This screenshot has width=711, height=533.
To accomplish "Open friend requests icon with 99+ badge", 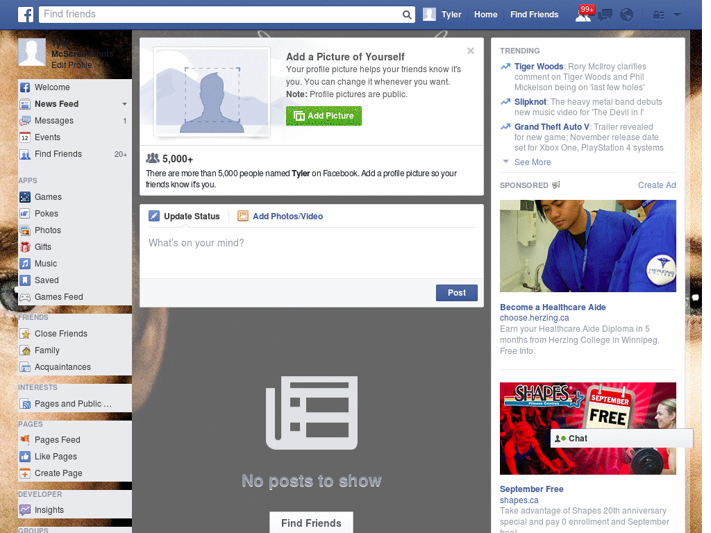I will (x=583, y=14).
